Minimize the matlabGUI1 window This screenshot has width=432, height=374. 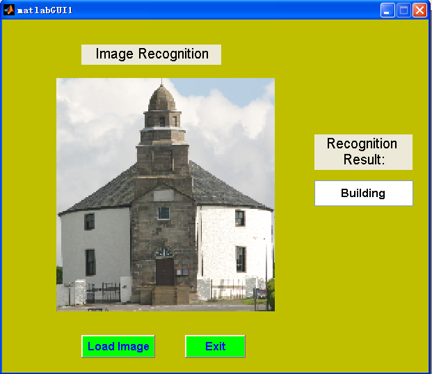click(x=387, y=10)
